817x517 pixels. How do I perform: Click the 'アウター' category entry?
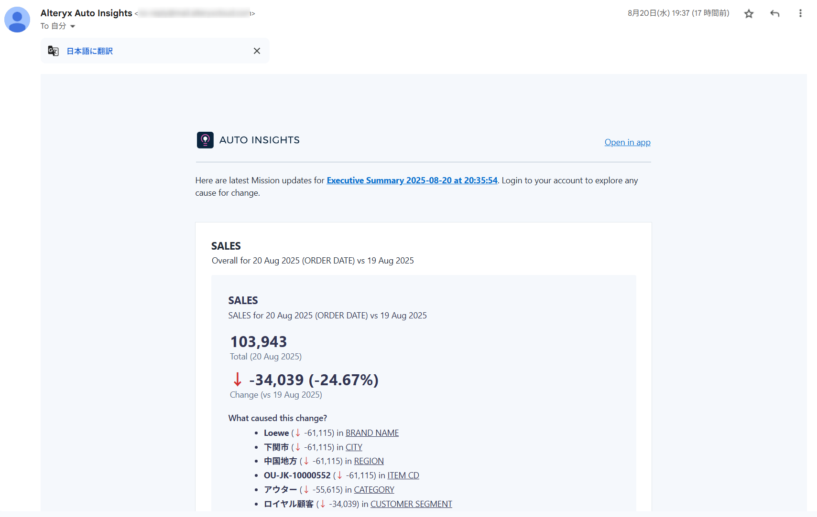point(281,490)
